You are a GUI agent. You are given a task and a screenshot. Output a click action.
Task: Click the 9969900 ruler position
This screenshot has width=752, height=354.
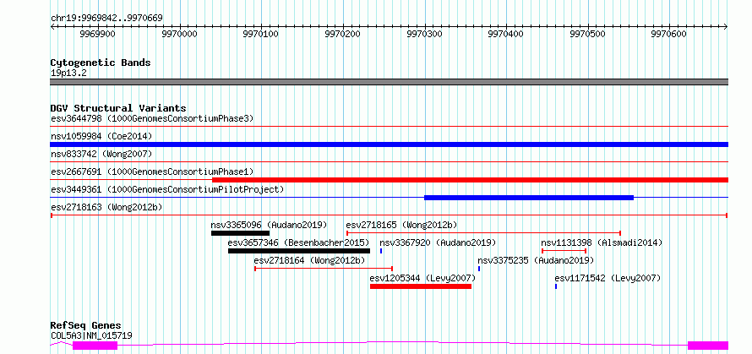point(97,34)
